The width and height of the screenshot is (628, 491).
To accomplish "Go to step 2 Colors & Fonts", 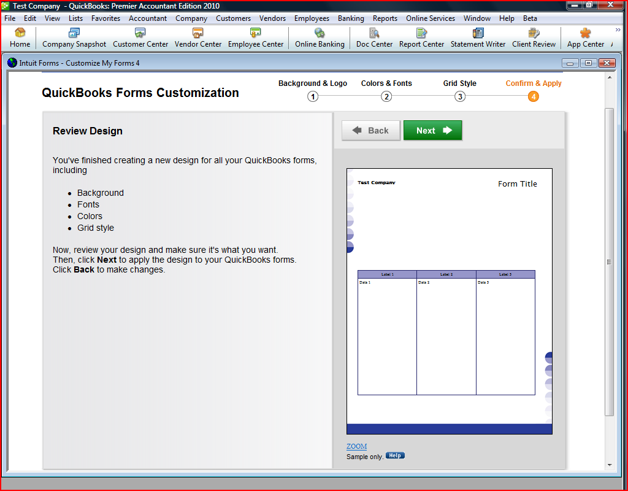I will point(386,96).
